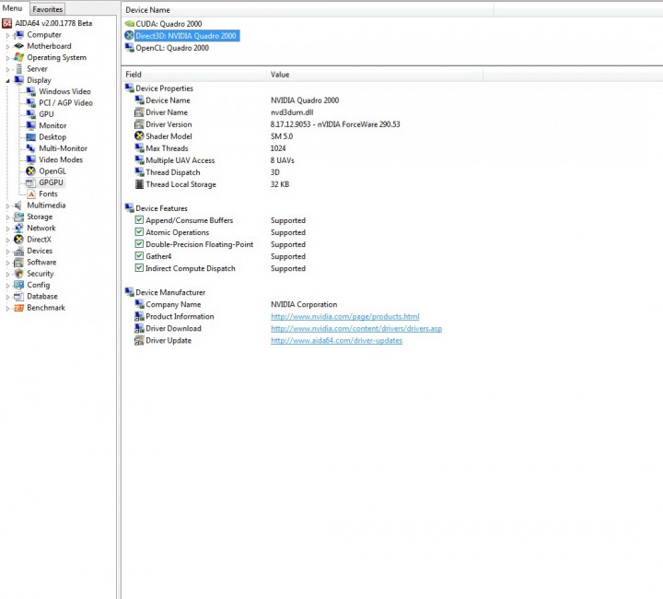Open the AIDA64 driver-updates link

[337, 341]
